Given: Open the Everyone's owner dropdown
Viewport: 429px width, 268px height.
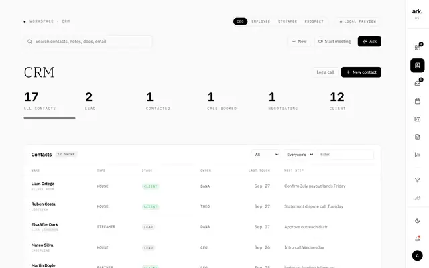Looking at the screenshot, I should [x=300, y=155].
